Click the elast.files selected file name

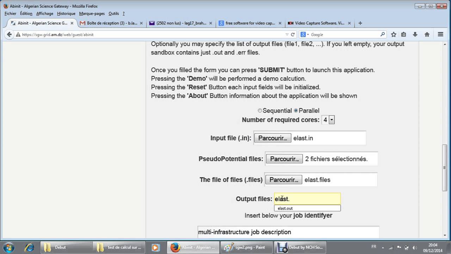[317, 180]
